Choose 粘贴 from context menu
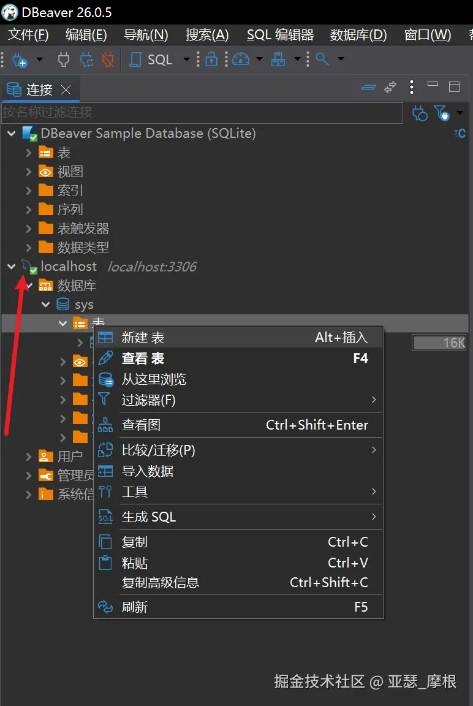473x706 pixels. point(238,563)
